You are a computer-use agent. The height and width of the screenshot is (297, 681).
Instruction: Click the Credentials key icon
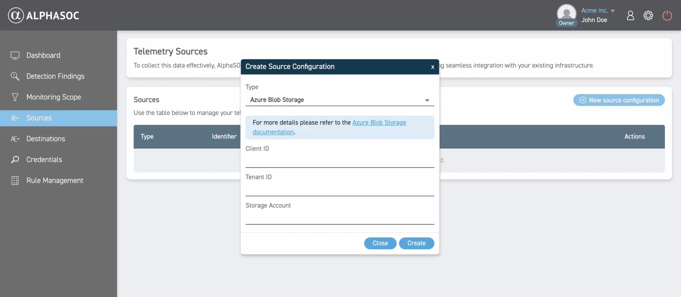[15, 159]
